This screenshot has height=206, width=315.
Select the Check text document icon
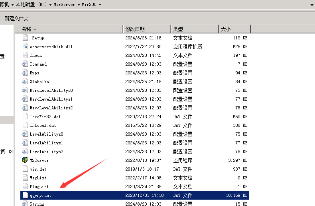point(25,55)
